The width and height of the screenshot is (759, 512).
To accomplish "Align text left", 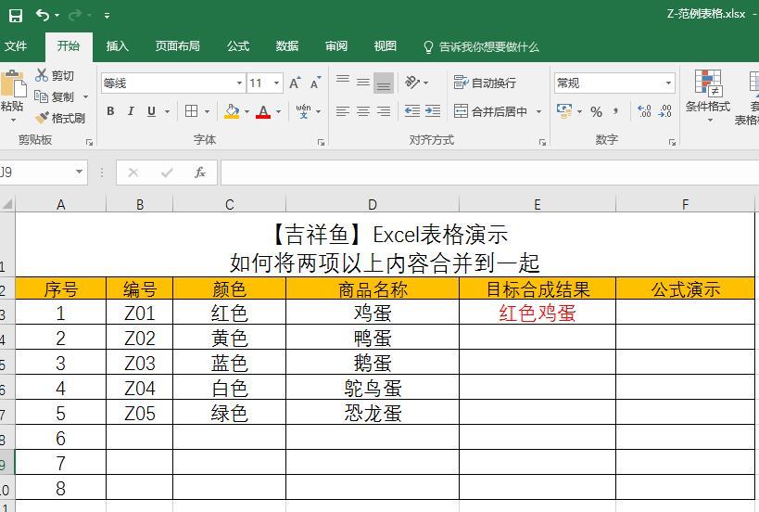I will [343, 111].
